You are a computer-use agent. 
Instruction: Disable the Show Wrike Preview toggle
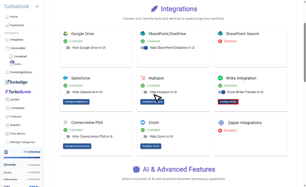tap(222, 92)
